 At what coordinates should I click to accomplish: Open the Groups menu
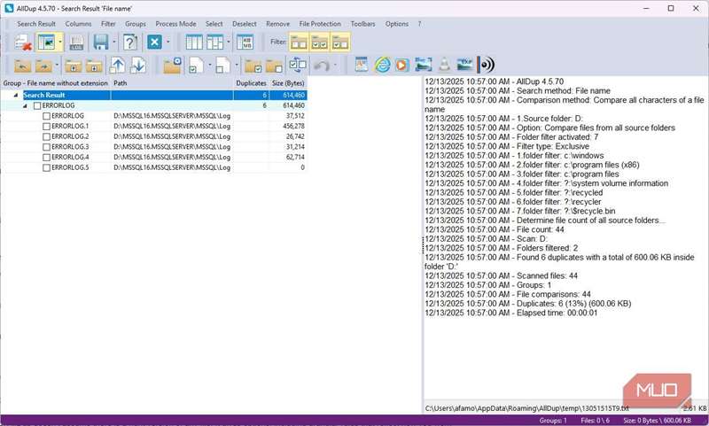pos(136,24)
